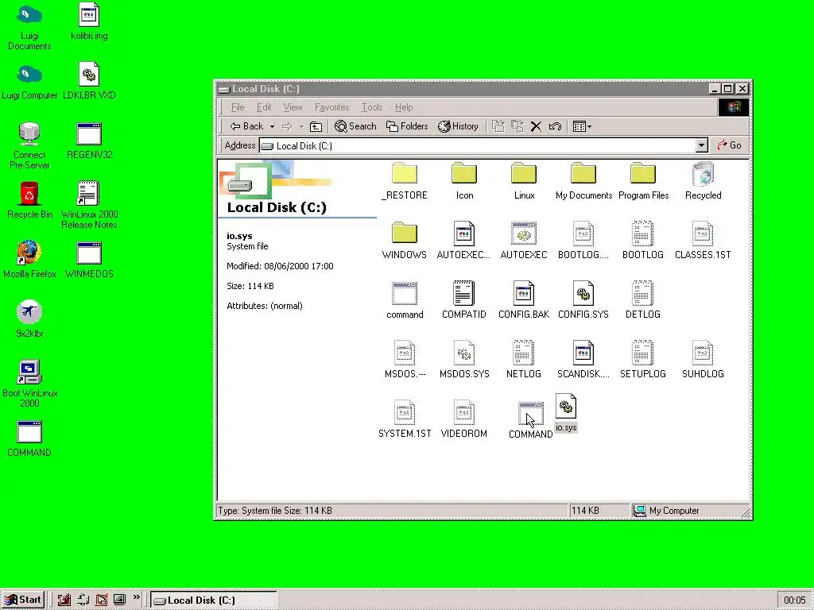Click the Back button
The image size is (814, 610).
247,126
